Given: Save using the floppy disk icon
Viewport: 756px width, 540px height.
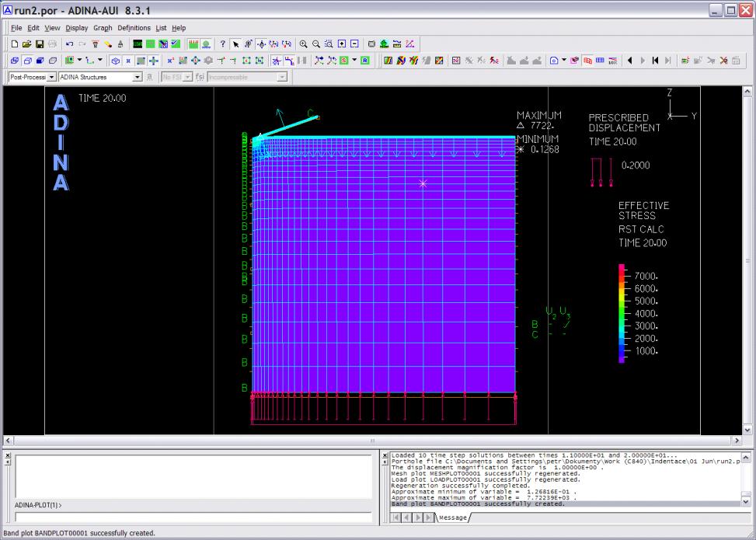Looking at the screenshot, I should 40,44.
